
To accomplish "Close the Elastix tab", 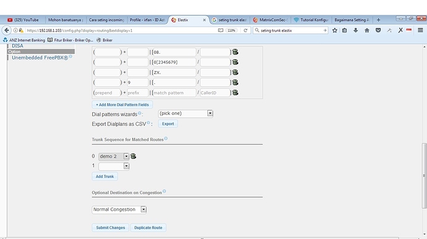I will pos(204,20).
